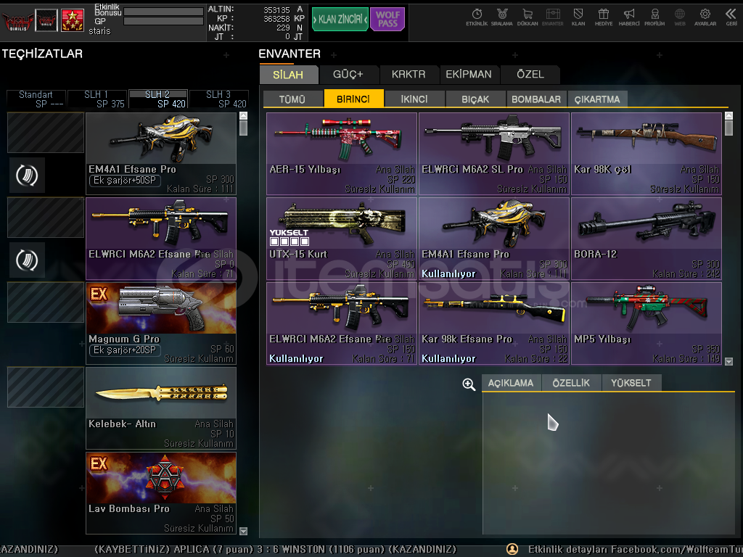Select equipped Magnum G Pro pistol

[161, 323]
